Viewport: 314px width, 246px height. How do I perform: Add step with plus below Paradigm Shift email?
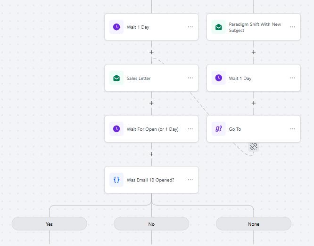click(x=254, y=52)
